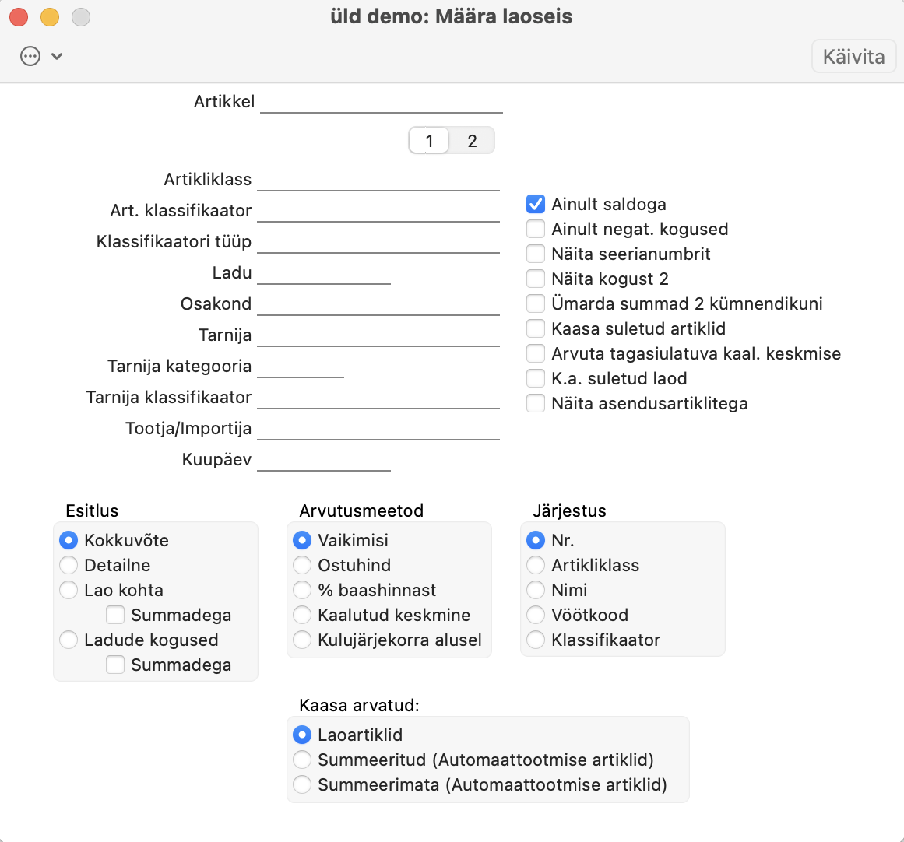Image resolution: width=904 pixels, height=842 pixels.
Task: Uncheck the Ainult saldoga checkbox
Action: coord(536,204)
